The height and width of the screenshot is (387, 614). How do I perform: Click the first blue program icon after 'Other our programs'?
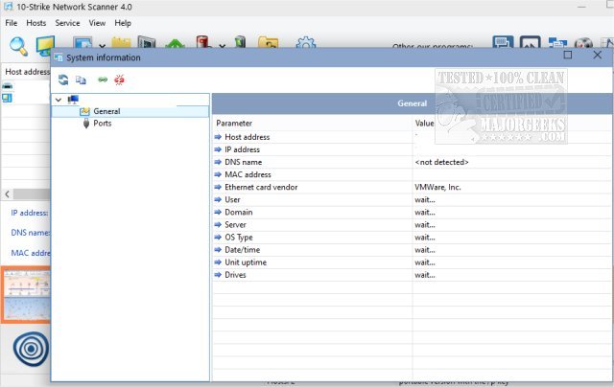pyautogui.click(x=503, y=42)
